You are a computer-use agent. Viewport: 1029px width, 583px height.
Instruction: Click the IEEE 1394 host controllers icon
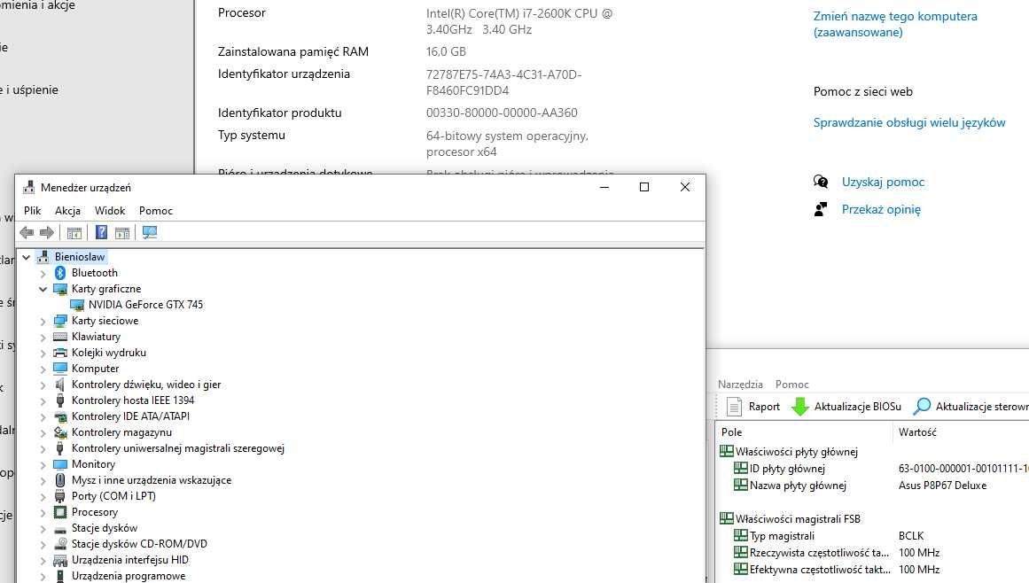(60, 400)
